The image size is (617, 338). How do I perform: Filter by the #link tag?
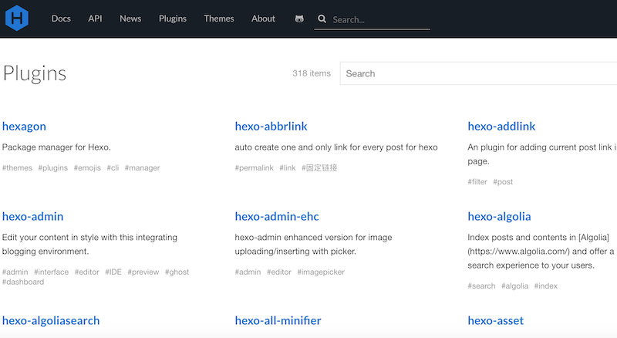[287, 167]
